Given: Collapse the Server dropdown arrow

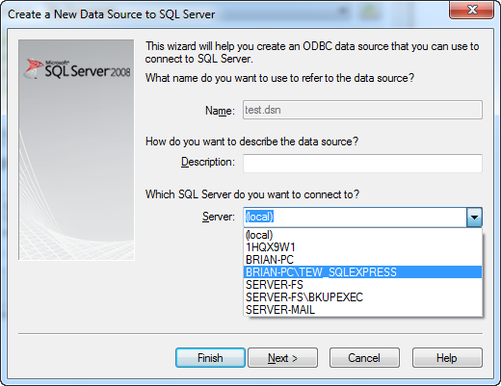Looking at the screenshot, I should pyautogui.click(x=474, y=218).
